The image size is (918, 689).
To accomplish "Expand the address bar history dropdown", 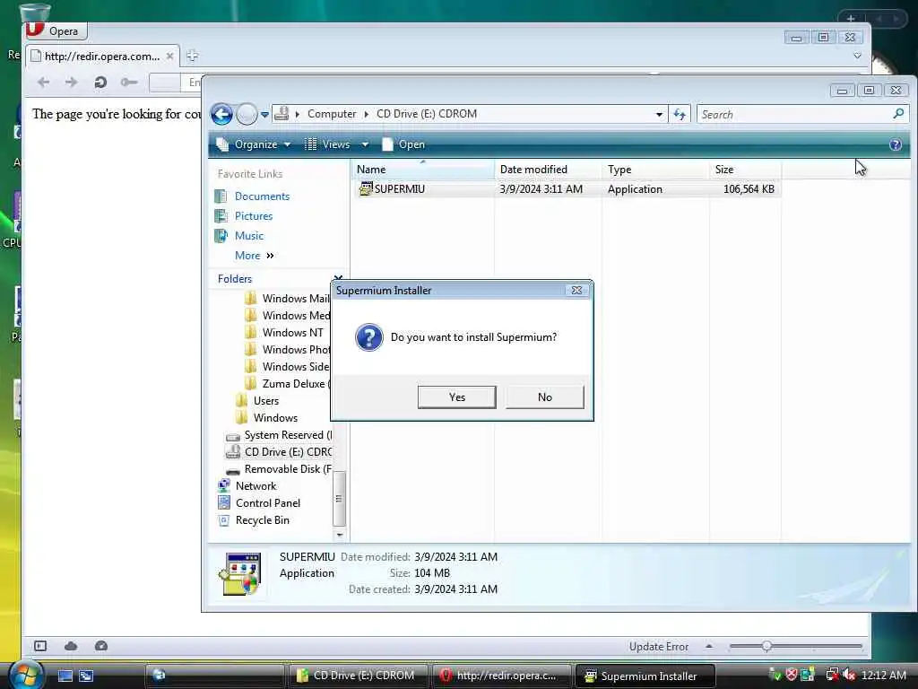I will coord(659,115).
